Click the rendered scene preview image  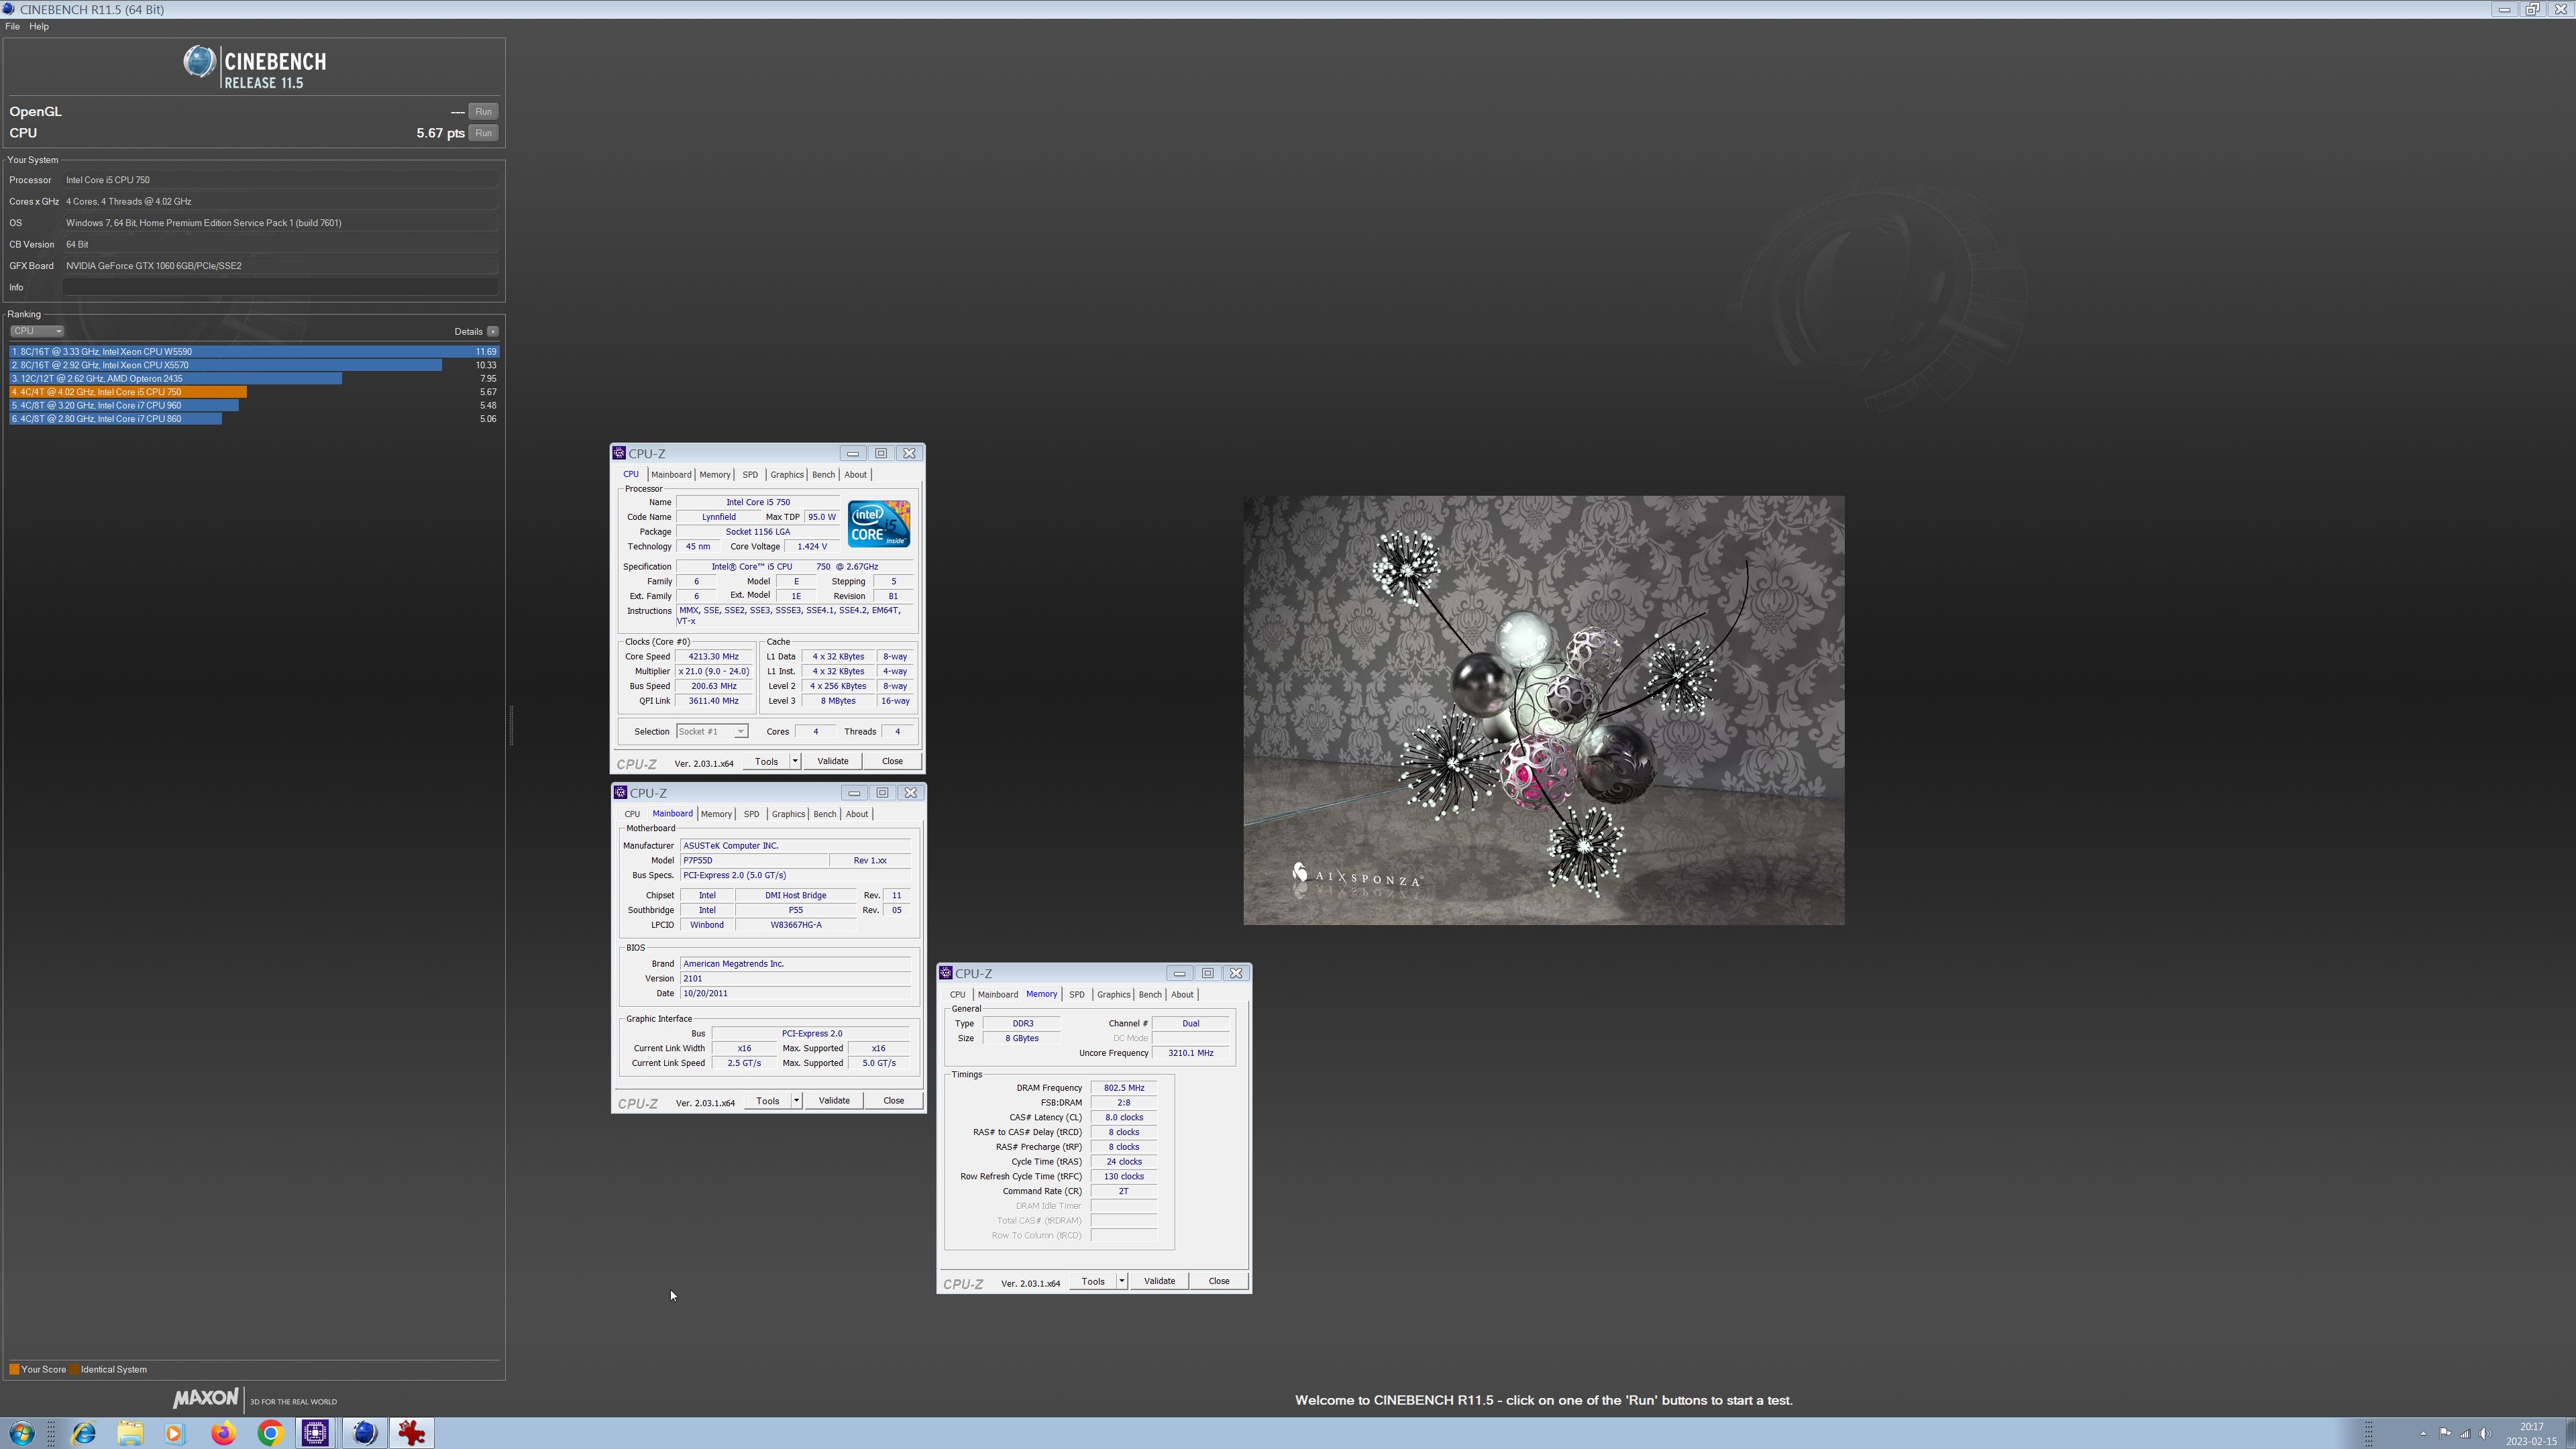click(x=1543, y=710)
